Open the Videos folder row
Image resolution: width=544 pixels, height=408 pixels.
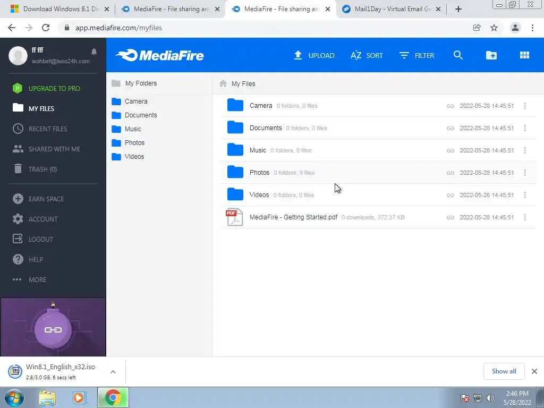point(378,194)
